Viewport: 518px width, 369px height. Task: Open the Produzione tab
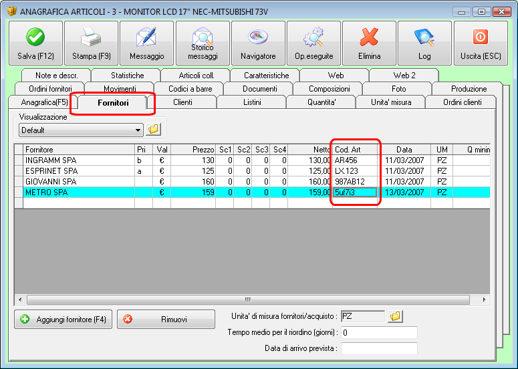pyautogui.click(x=469, y=89)
